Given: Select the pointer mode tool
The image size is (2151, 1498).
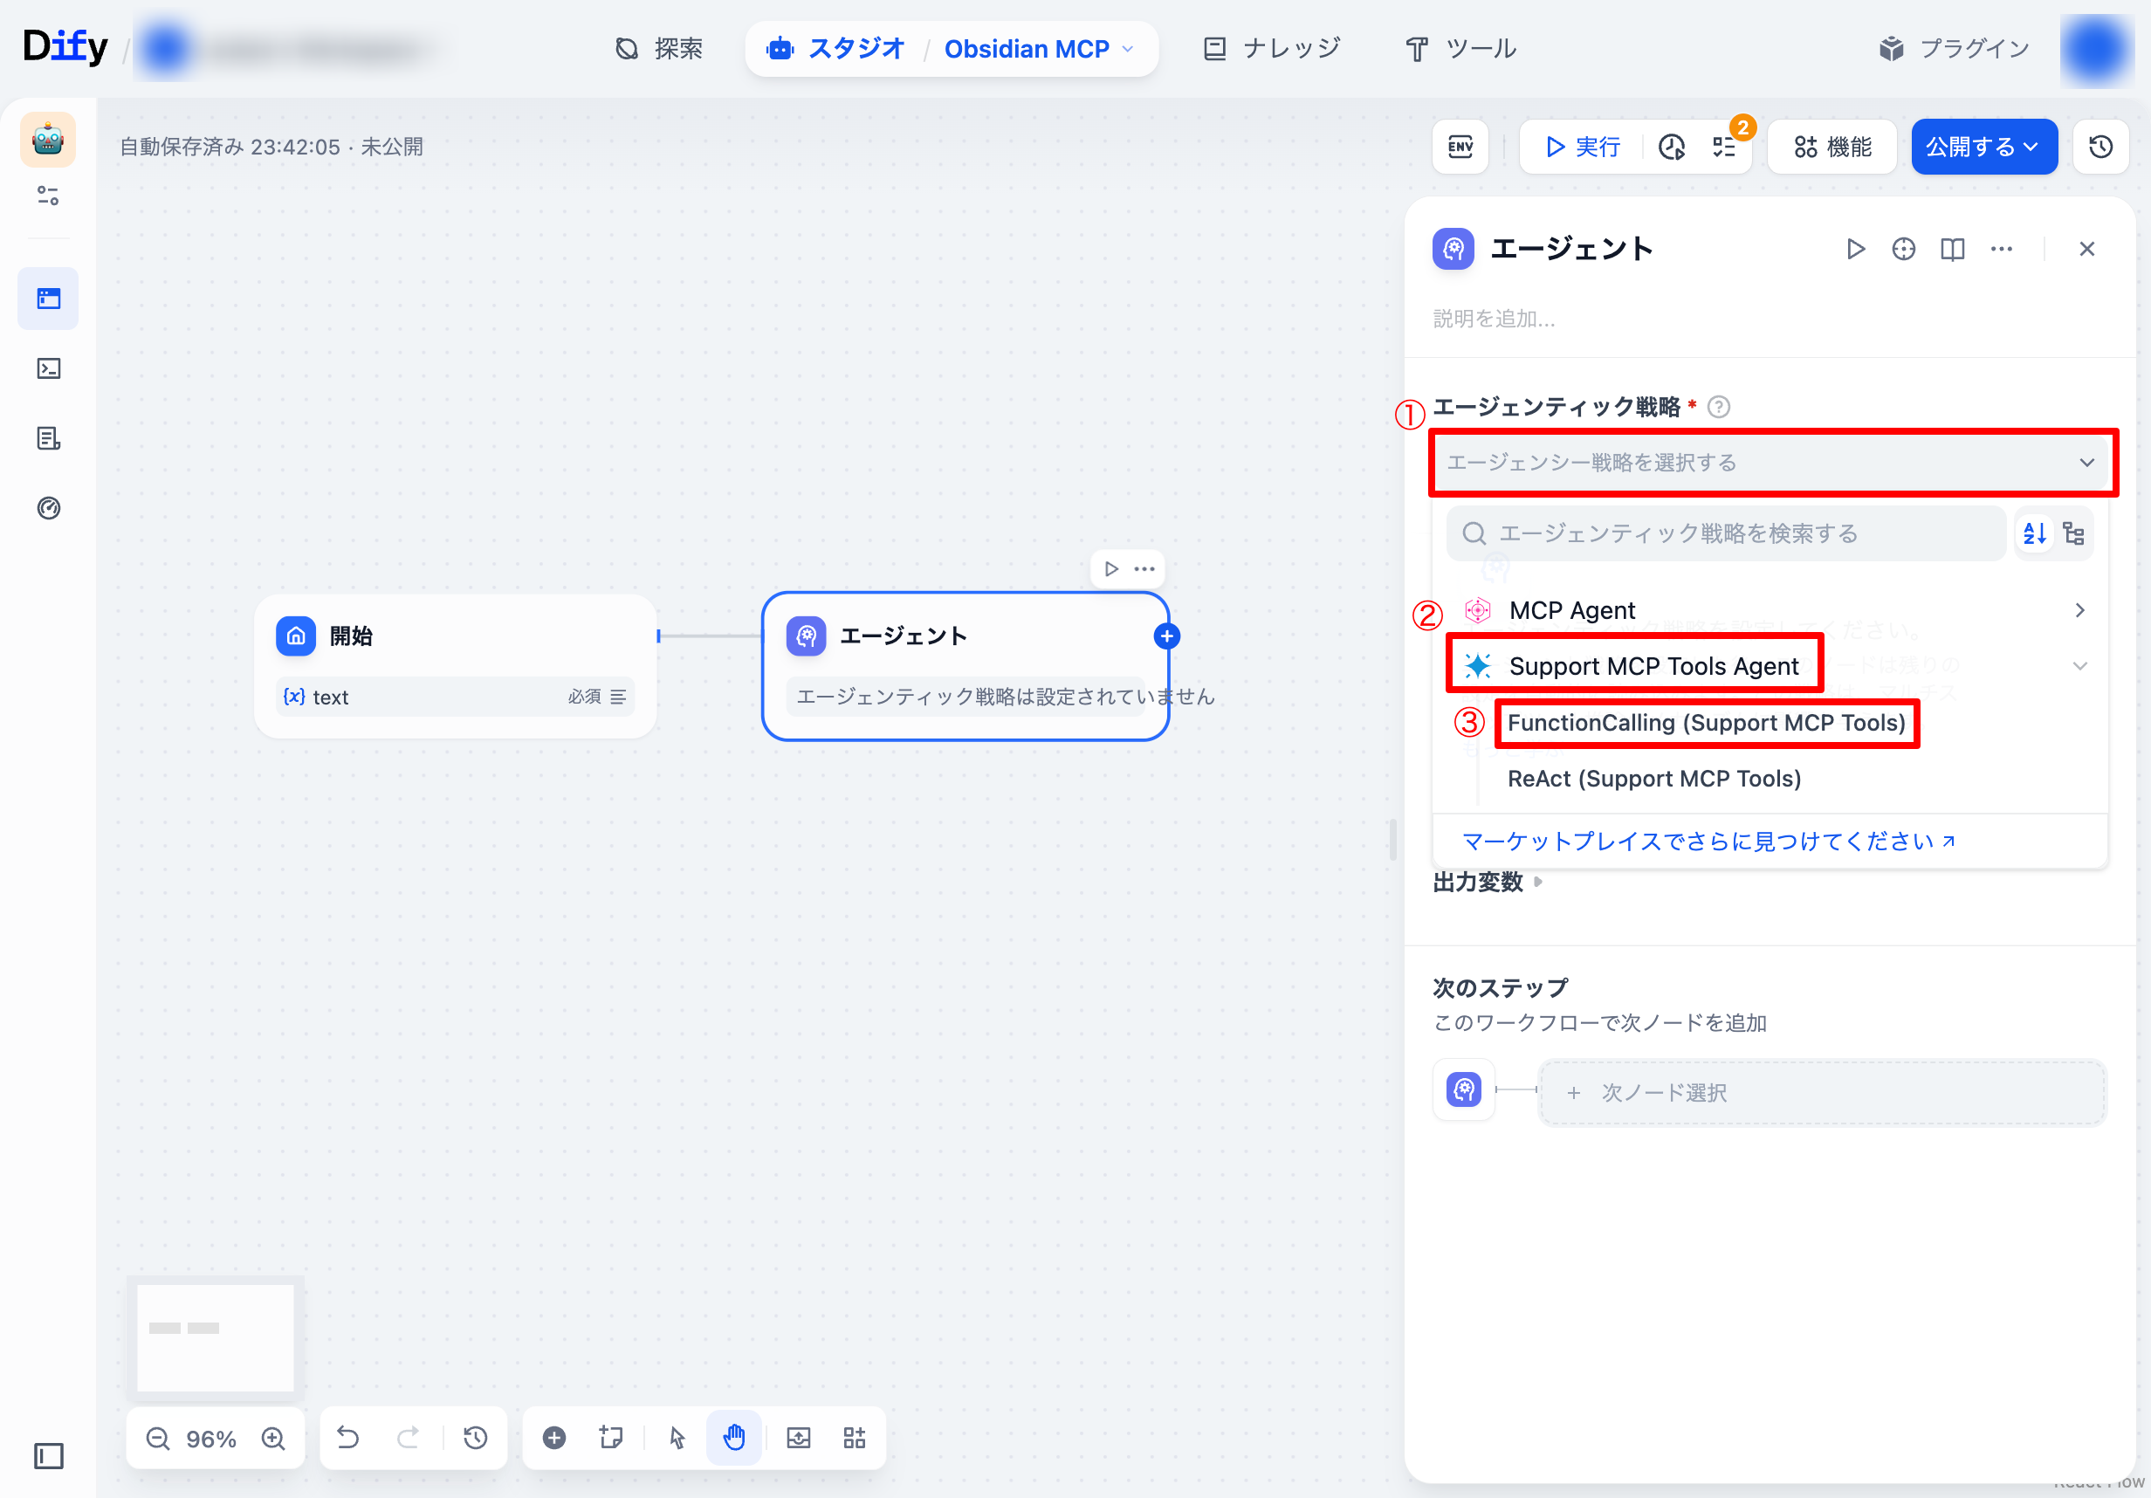Looking at the screenshot, I should tap(677, 1437).
